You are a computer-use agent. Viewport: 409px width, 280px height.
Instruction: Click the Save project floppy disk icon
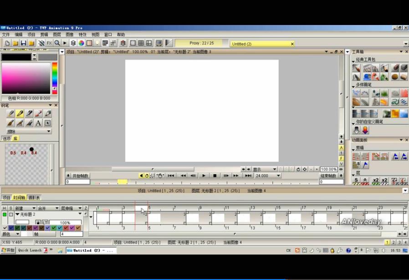pyautogui.click(x=23, y=43)
